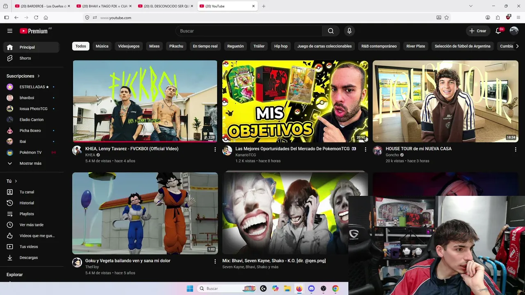Open the list all tabs dropdown
Viewport: 525px width, 295px height.
471,6
